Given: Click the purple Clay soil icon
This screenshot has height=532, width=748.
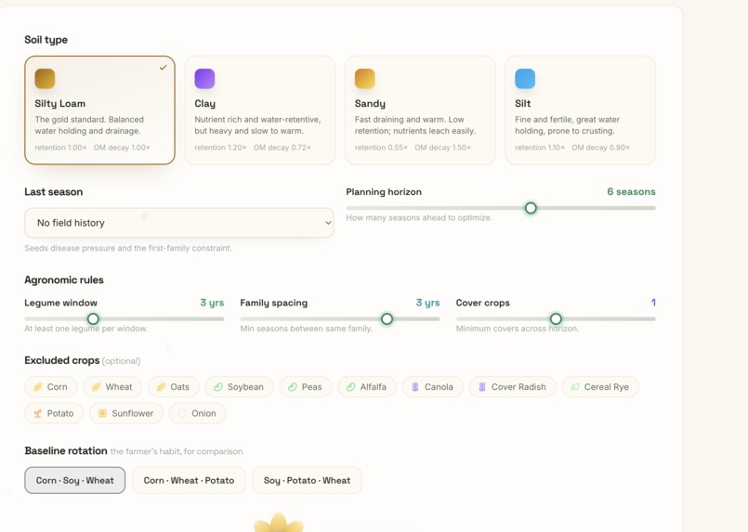Looking at the screenshot, I should pos(204,79).
